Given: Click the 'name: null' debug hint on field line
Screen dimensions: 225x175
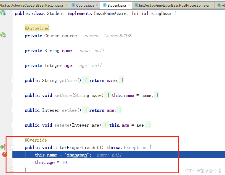Looking at the screenshot, I should pyautogui.click(x=92, y=51).
